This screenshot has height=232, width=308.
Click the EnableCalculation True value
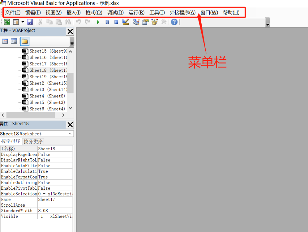[x=55, y=171]
